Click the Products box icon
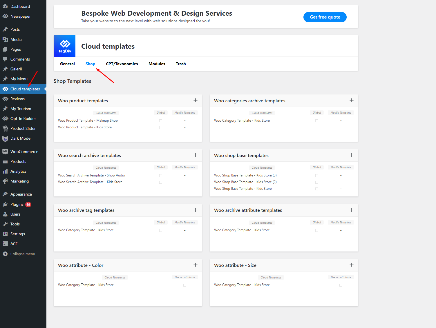This screenshot has width=436, height=328. [5, 161]
